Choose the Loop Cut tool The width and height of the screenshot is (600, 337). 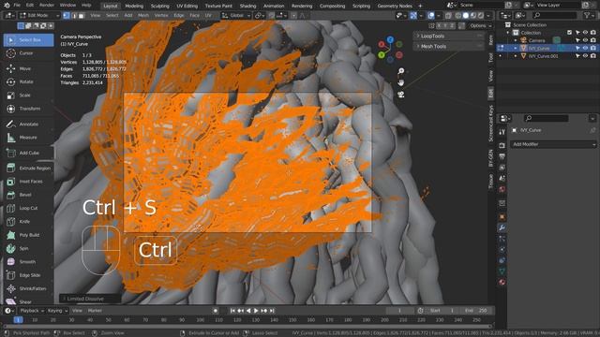click(28, 208)
